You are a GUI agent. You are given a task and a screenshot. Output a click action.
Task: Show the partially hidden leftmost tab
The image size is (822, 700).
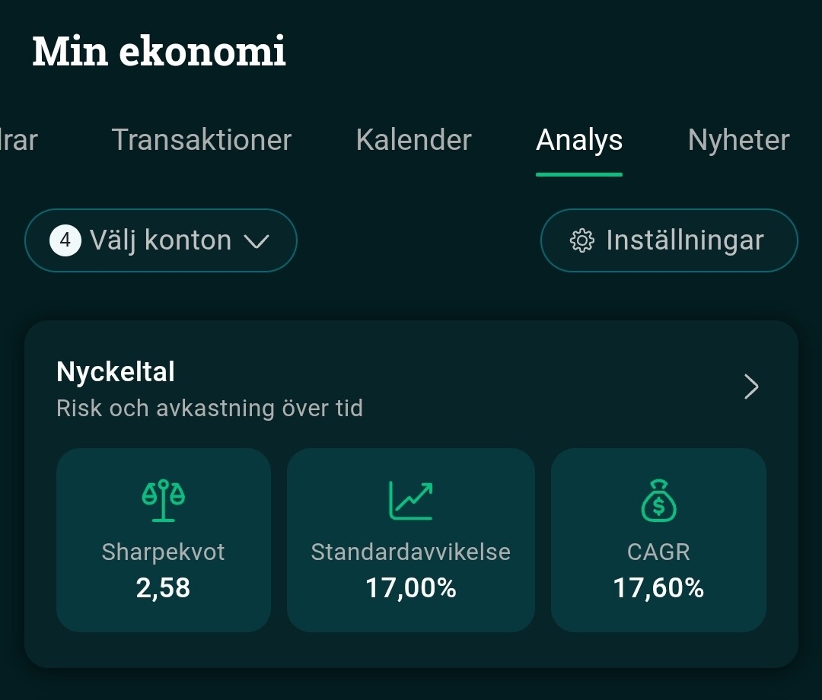tap(18, 140)
